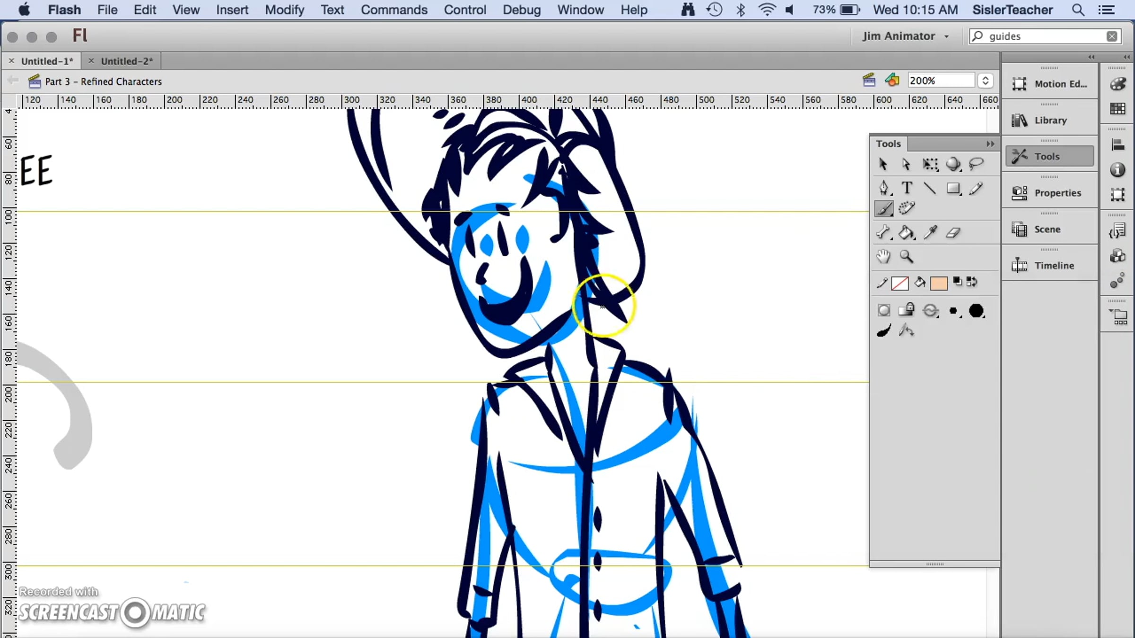Open the Jim Animator workspace dropdown
This screenshot has height=638, width=1135.
point(905,36)
